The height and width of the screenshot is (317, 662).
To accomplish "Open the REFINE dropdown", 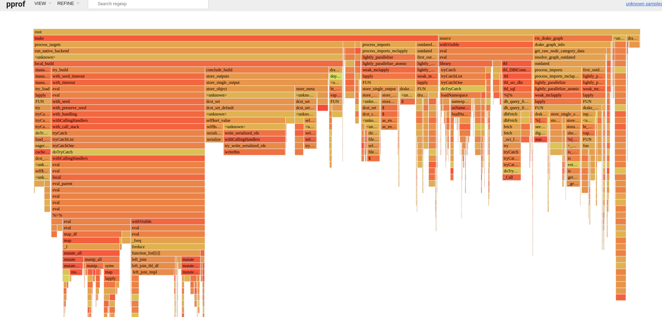I will pos(65,4).
